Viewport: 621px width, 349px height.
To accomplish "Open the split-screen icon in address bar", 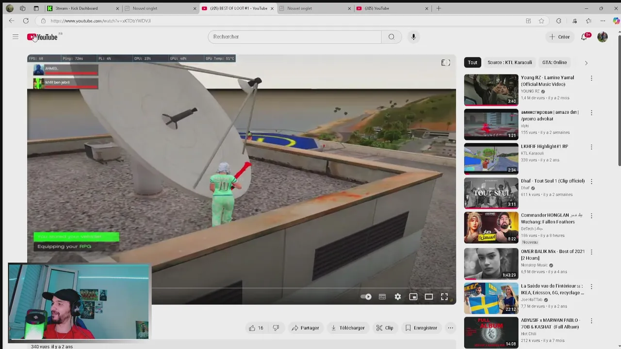I will (528, 21).
